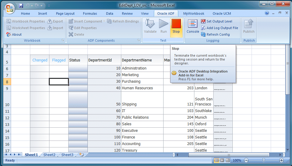Open the Excel Help question mark
This screenshot has height=166, width=292.
pyautogui.click(x=267, y=13)
